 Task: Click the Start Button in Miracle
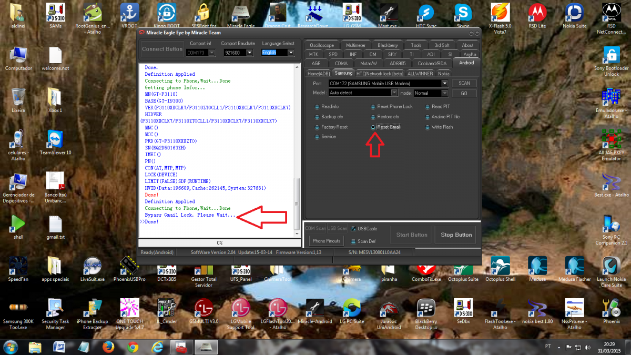click(x=412, y=235)
